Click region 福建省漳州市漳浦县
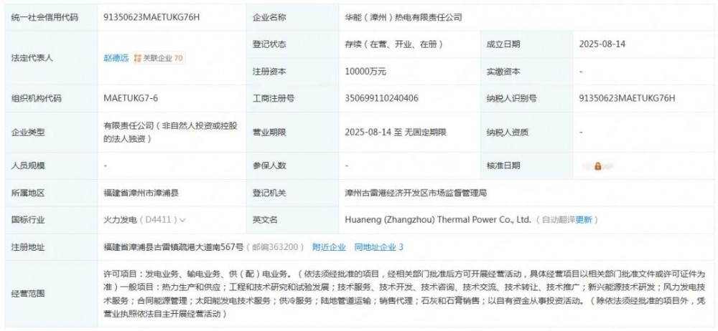This screenshot has height=331, width=718. coord(141,193)
